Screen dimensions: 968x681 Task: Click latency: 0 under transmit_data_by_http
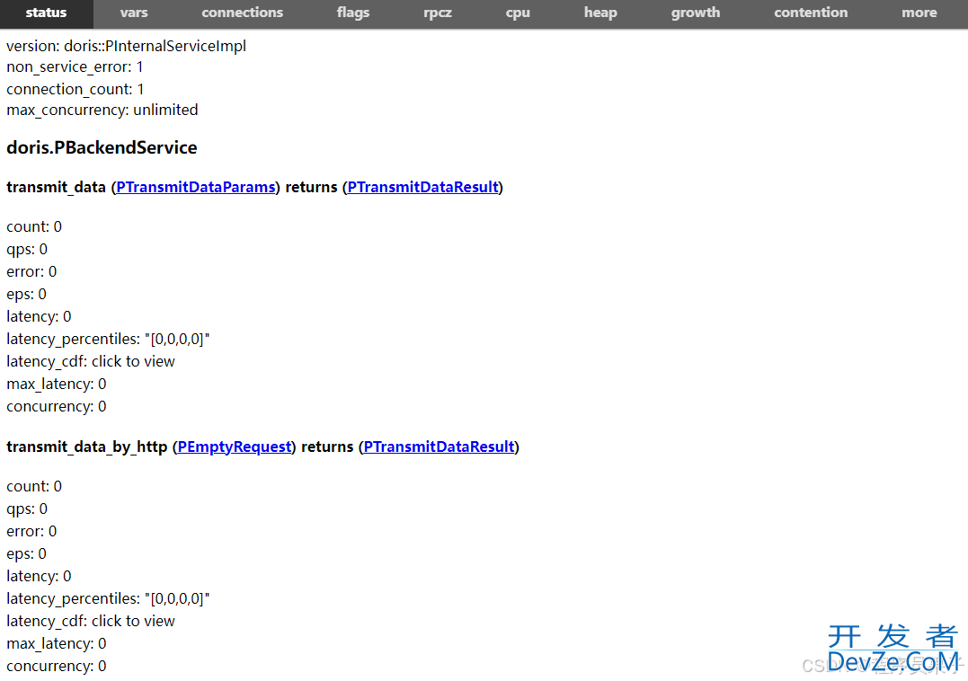39,577
